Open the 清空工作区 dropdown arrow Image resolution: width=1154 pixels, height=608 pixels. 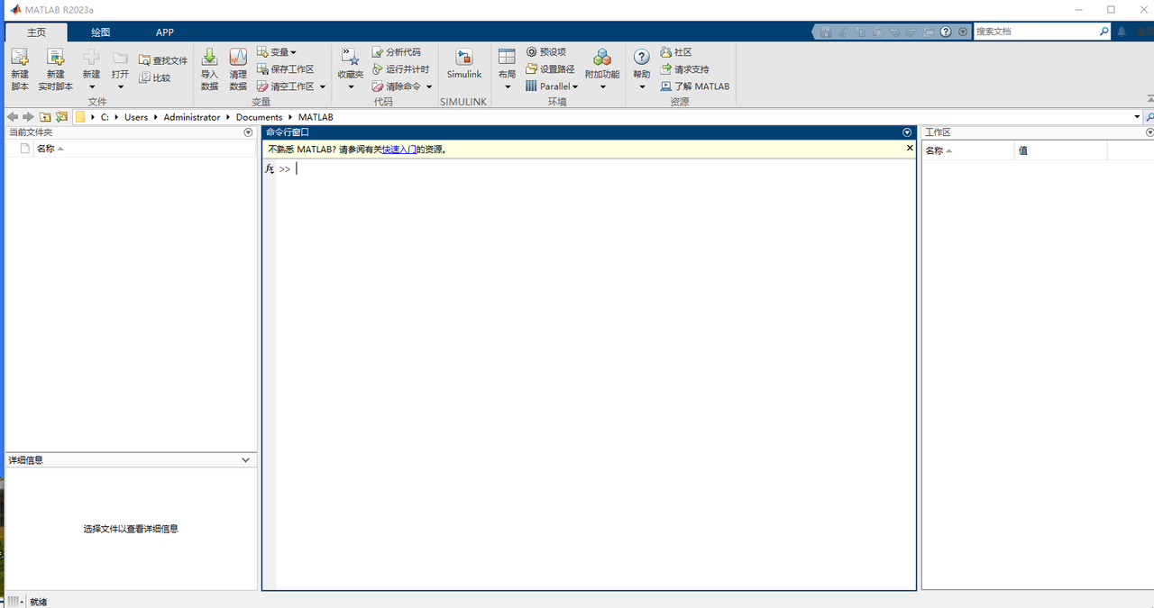tap(323, 87)
